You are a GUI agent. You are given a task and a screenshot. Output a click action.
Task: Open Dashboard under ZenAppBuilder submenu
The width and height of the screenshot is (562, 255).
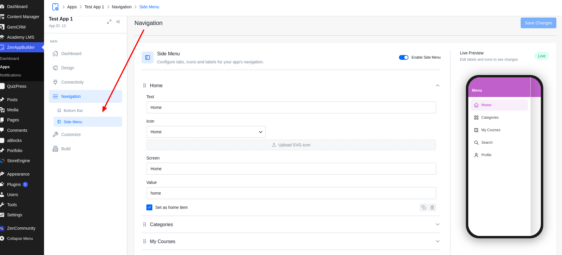[10, 59]
